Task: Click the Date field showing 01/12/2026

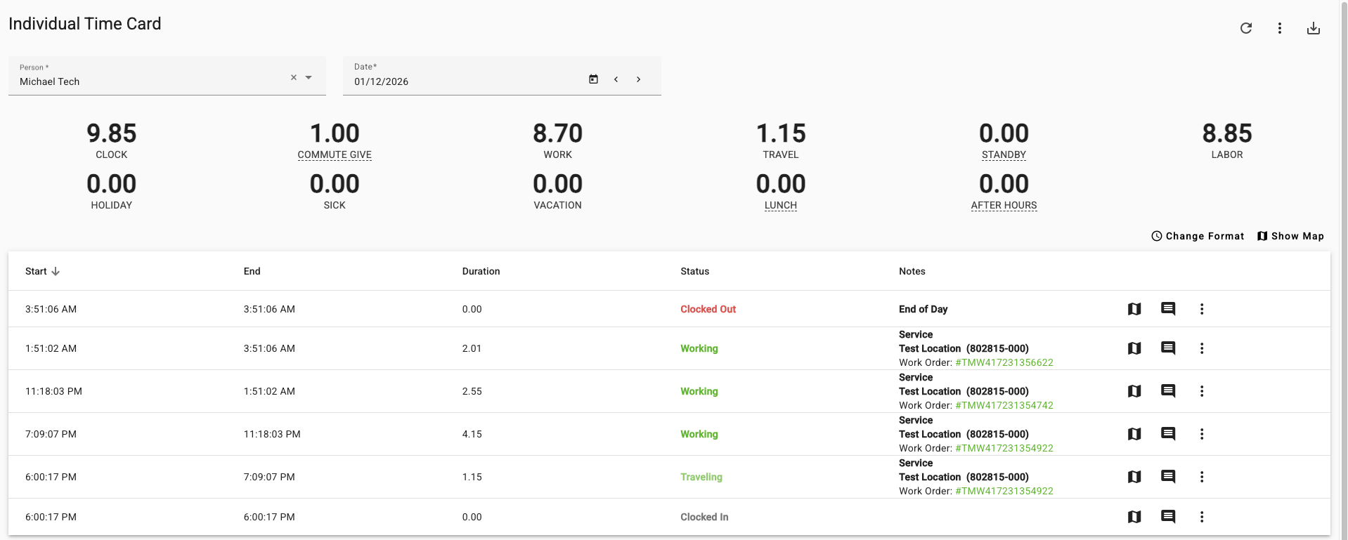Action: [x=502, y=76]
